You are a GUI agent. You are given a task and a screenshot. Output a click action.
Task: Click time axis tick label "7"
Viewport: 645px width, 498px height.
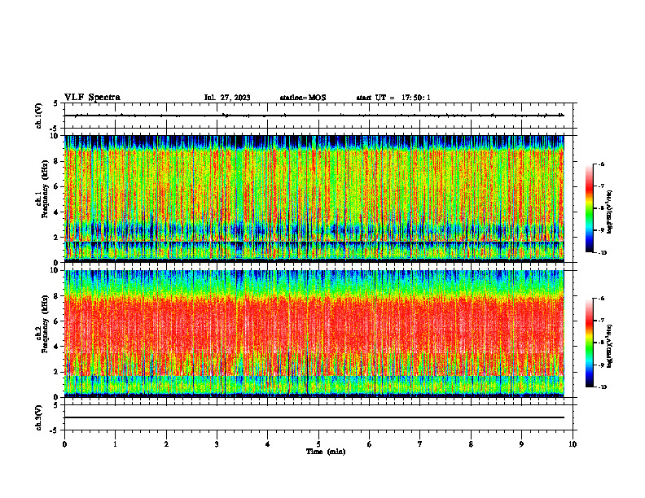[420, 444]
